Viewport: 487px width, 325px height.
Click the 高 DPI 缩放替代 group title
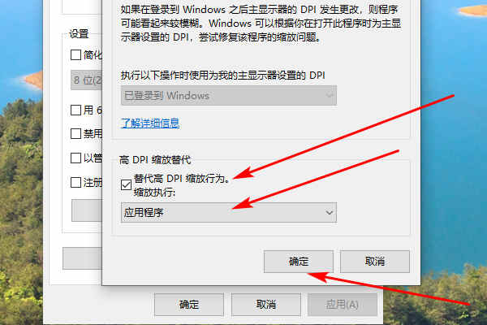click(155, 160)
